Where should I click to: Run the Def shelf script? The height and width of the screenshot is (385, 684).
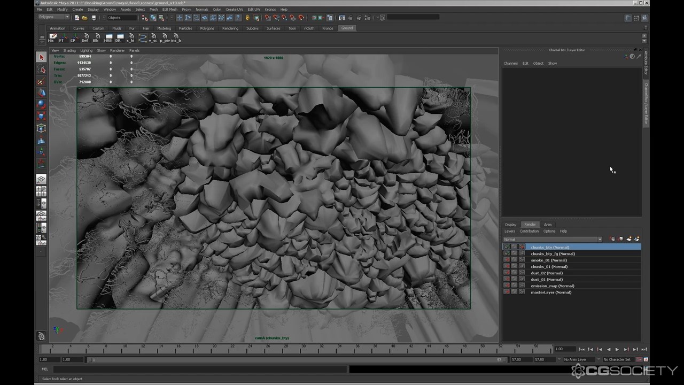click(84, 37)
